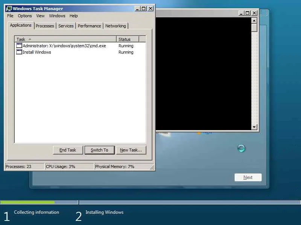The width and height of the screenshot is (301, 225).
Task: Minimize the Task Manager window
Action: click(137, 9)
